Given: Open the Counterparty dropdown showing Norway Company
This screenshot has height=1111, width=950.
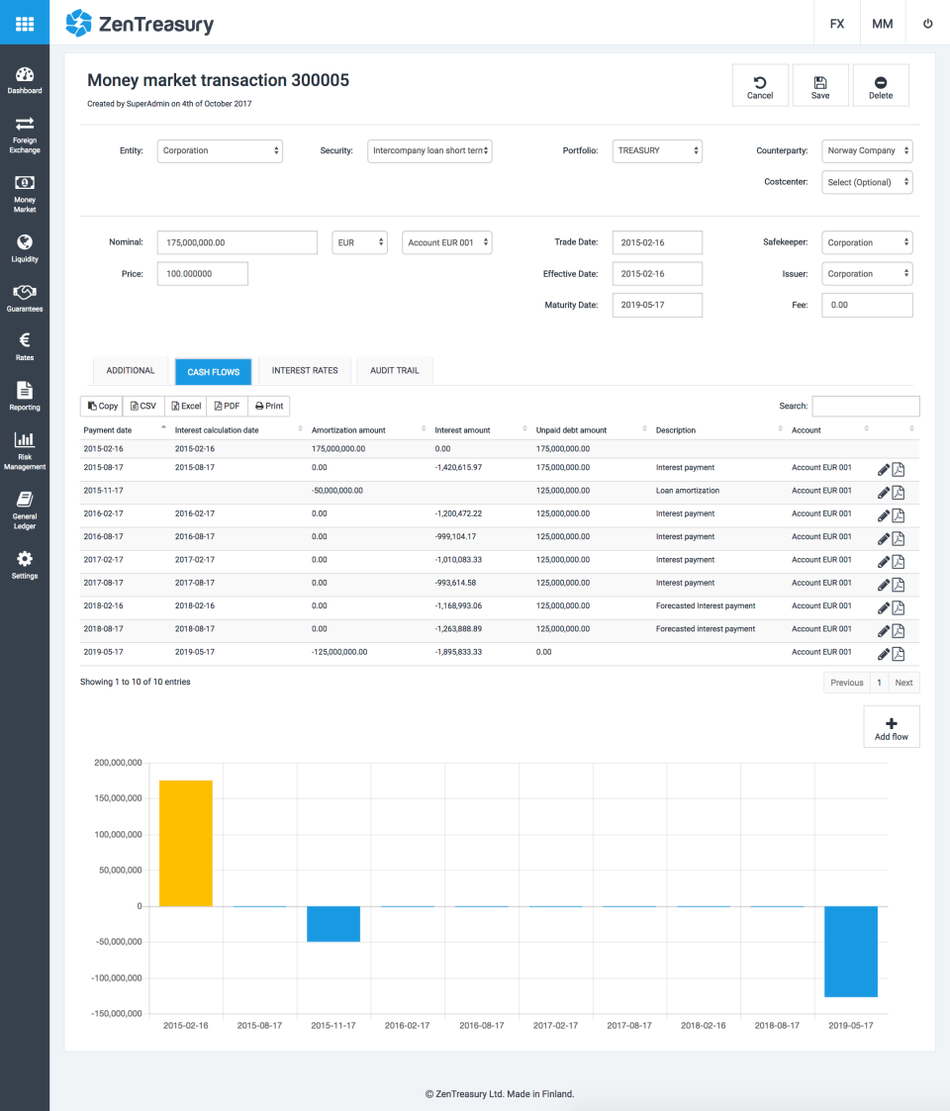Looking at the screenshot, I should [867, 150].
